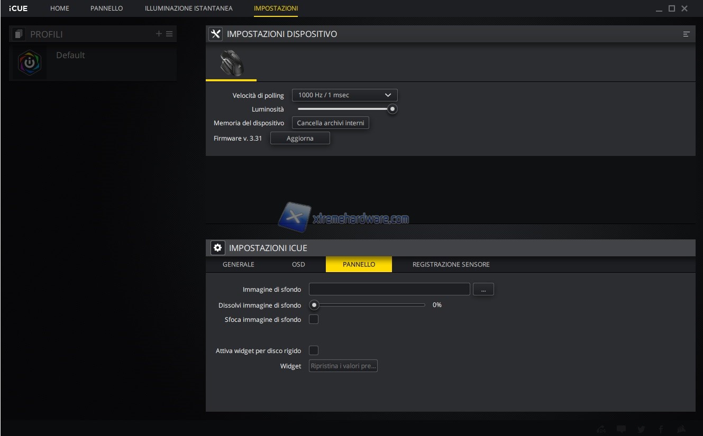Go to ILLUMINAZIONE ISTANTANEA menu
The image size is (703, 436).
[x=188, y=8]
